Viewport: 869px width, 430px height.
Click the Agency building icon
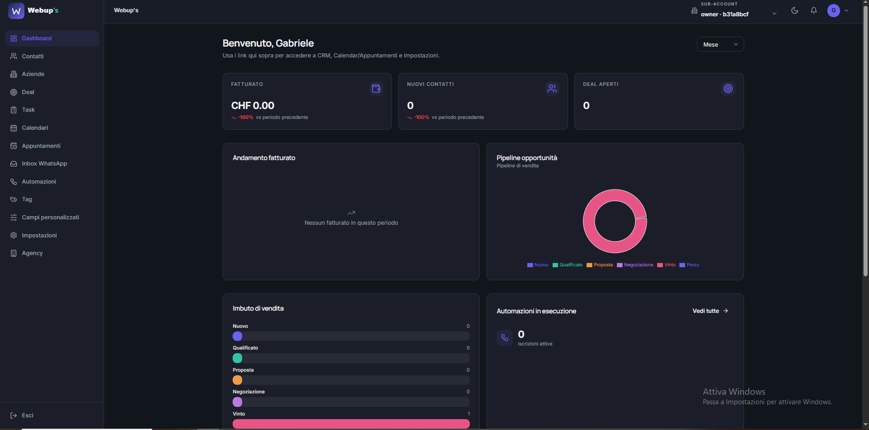click(14, 253)
